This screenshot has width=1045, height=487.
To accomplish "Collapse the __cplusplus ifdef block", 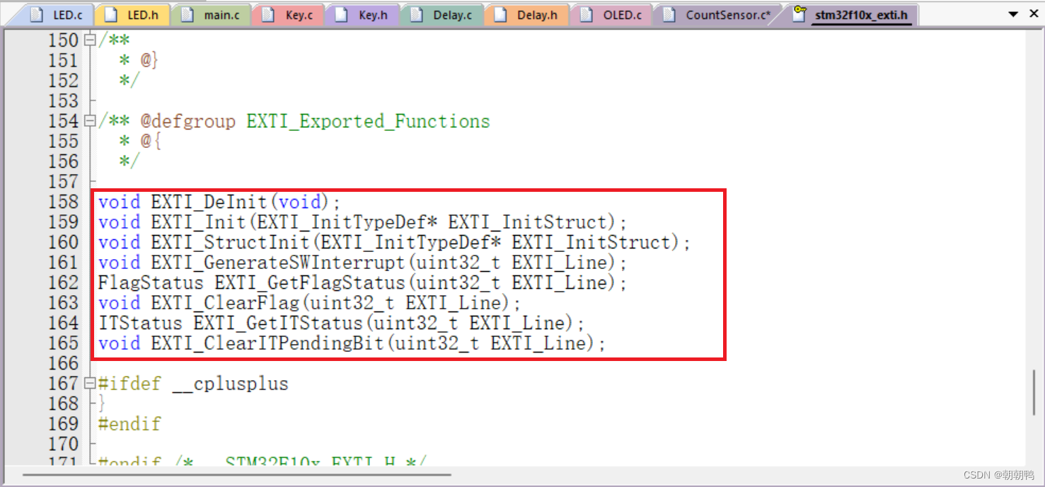I will pyautogui.click(x=88, y=384).
